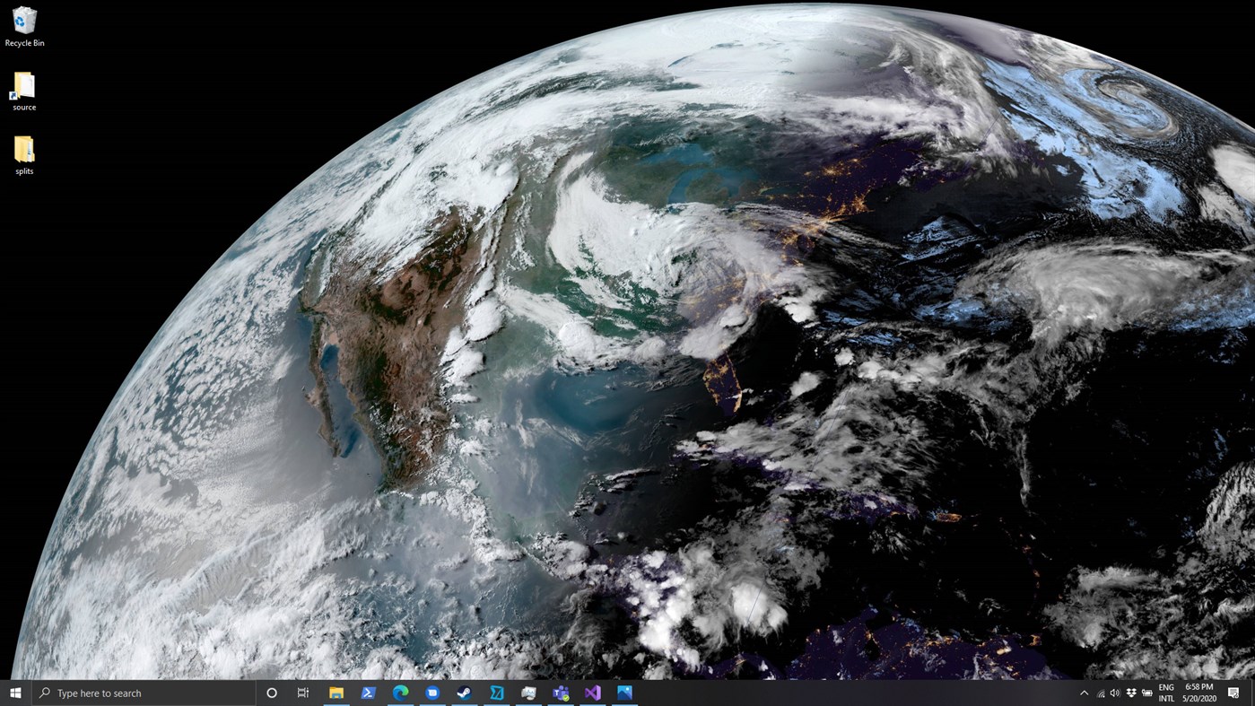Launch Visual Studio from the taskbar
The image size is (1255, 706).
tap(592, 693)
